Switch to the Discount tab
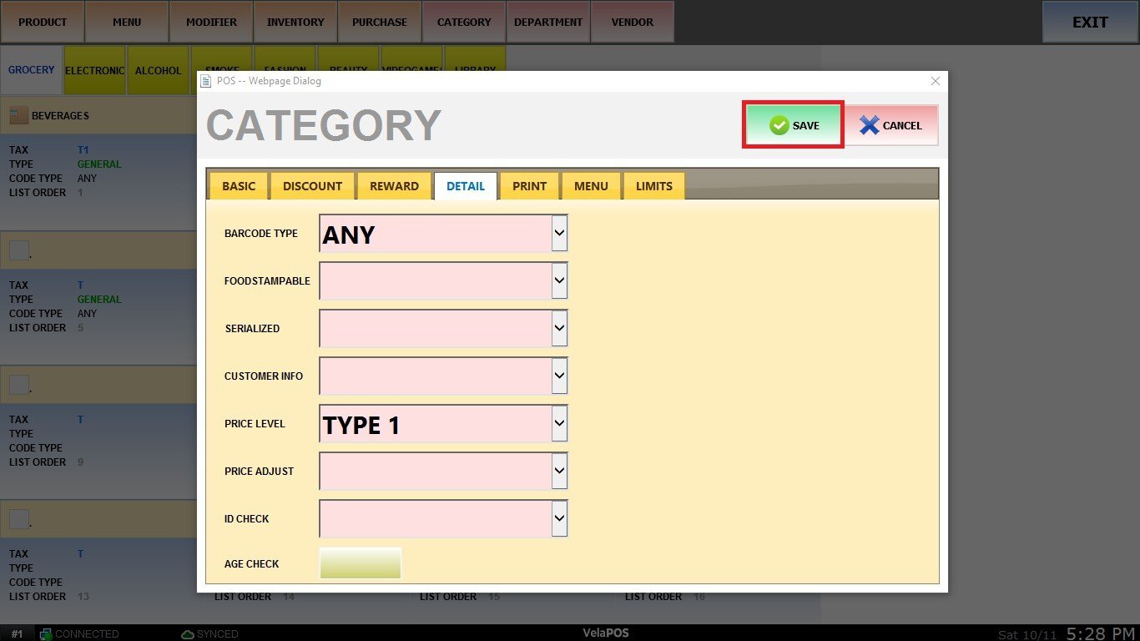Viewport: 1140px width, 641px height. 312,186
